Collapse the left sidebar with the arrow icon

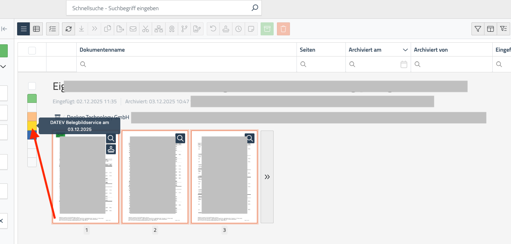point(4,29)
